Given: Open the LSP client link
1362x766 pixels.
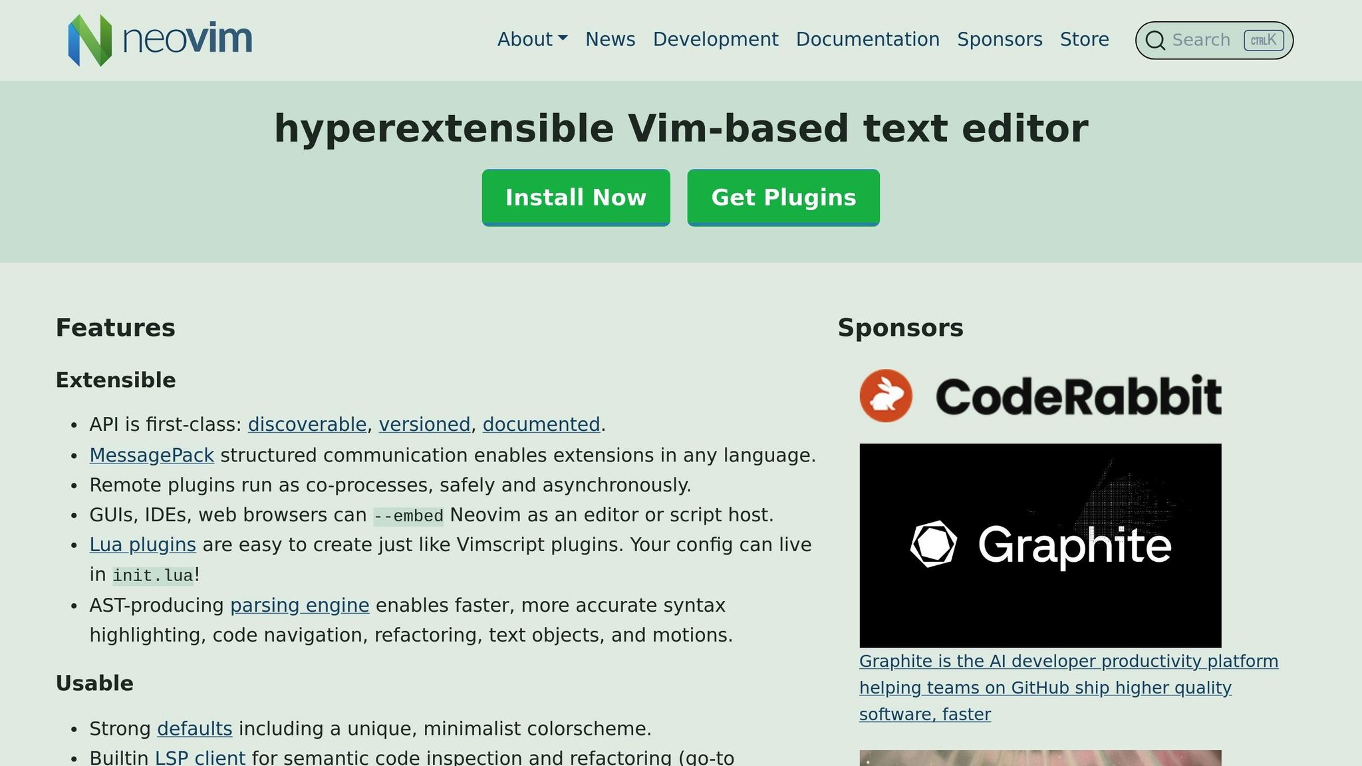Looking at the screenshot, I should pyautogui.click(x=200, y=758).
